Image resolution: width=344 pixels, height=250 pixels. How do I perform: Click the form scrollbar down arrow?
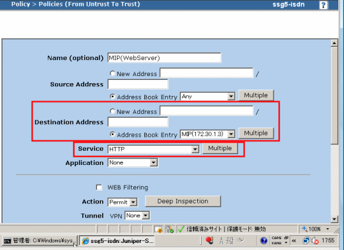334,219
